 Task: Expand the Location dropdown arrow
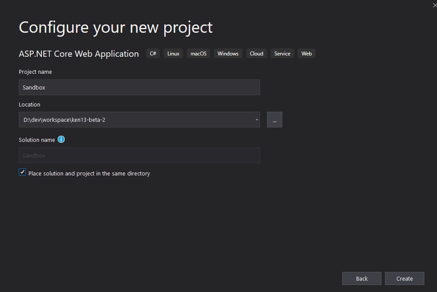coord(257,120)
